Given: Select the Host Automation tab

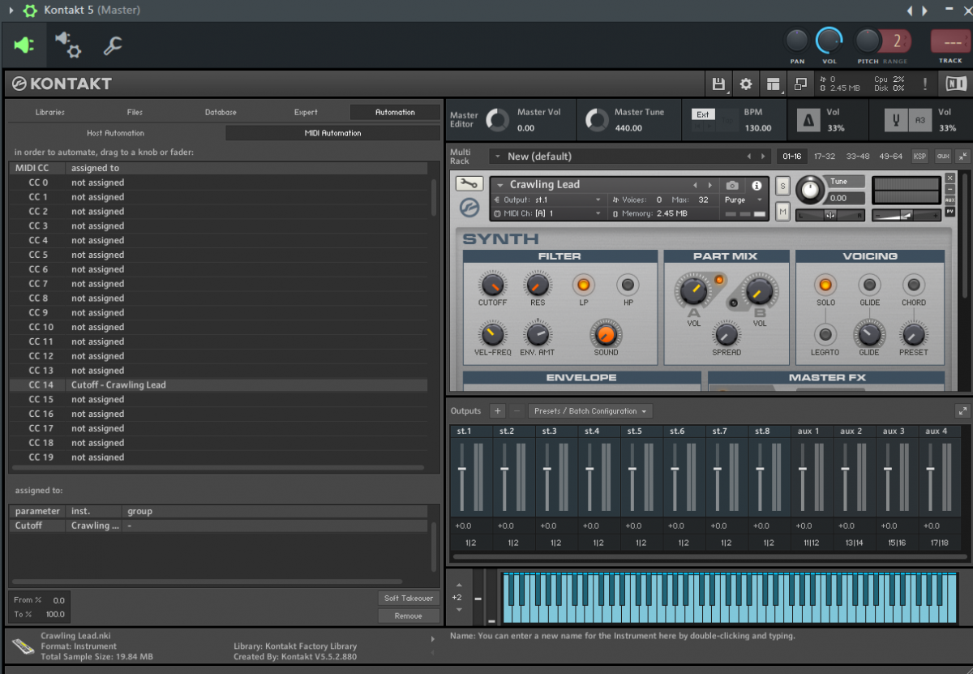Looking at the screenshot, I should pos(115,133).
